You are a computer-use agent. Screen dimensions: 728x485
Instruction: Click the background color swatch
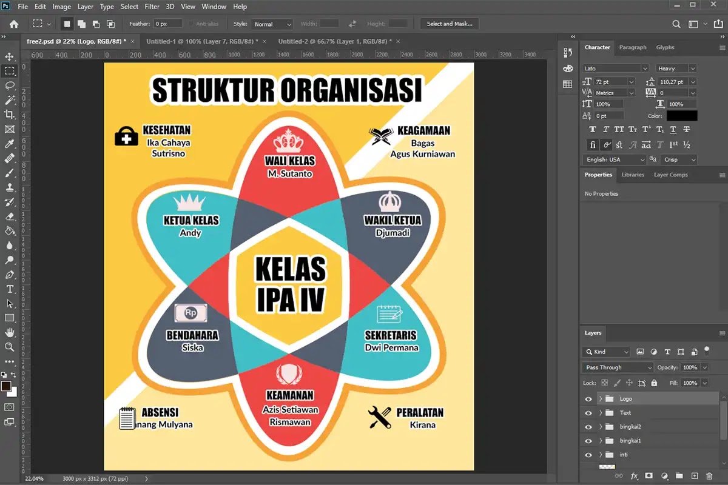click(x=12, y=392)
